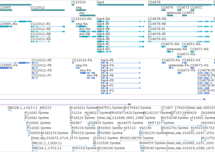Click transcript CG13012-RC

coord(48,27)
